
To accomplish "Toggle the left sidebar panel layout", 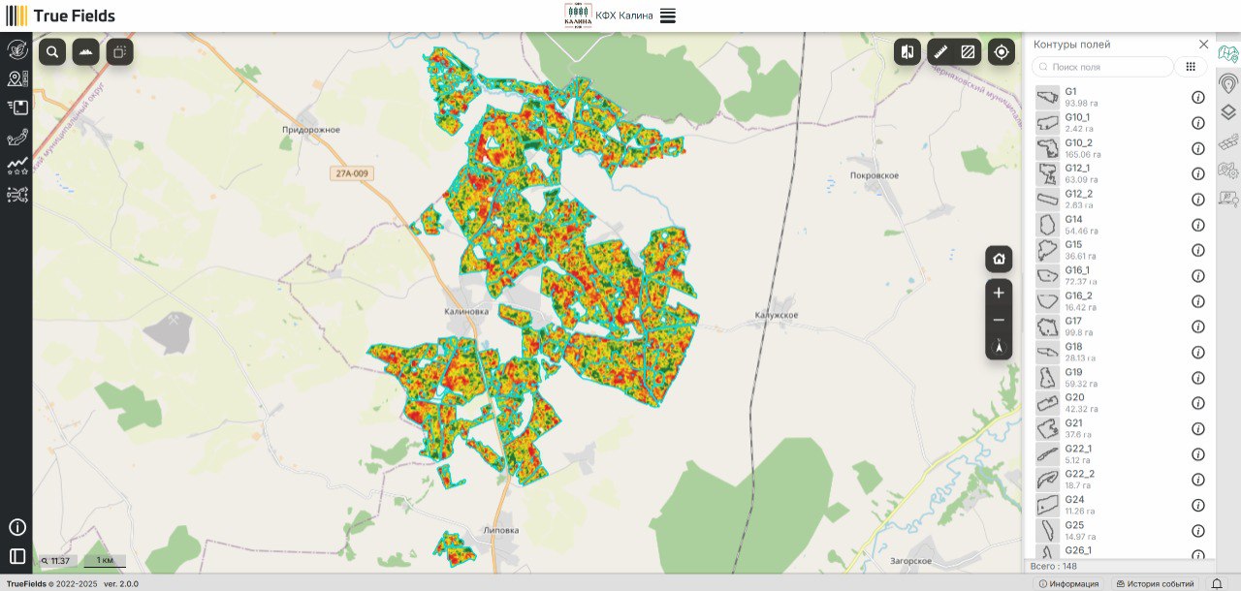I will (x=16, y=556).
